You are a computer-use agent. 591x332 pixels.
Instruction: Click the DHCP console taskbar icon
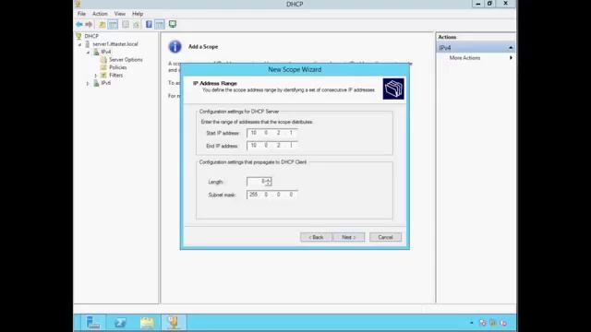pos(174,323)
